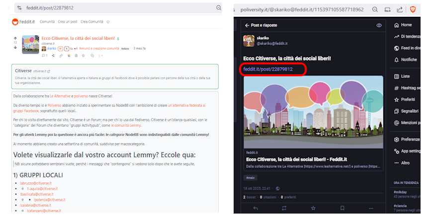Toggle the bookmark icon under the post
Screen dimensions: 431x219
[342, 208]
